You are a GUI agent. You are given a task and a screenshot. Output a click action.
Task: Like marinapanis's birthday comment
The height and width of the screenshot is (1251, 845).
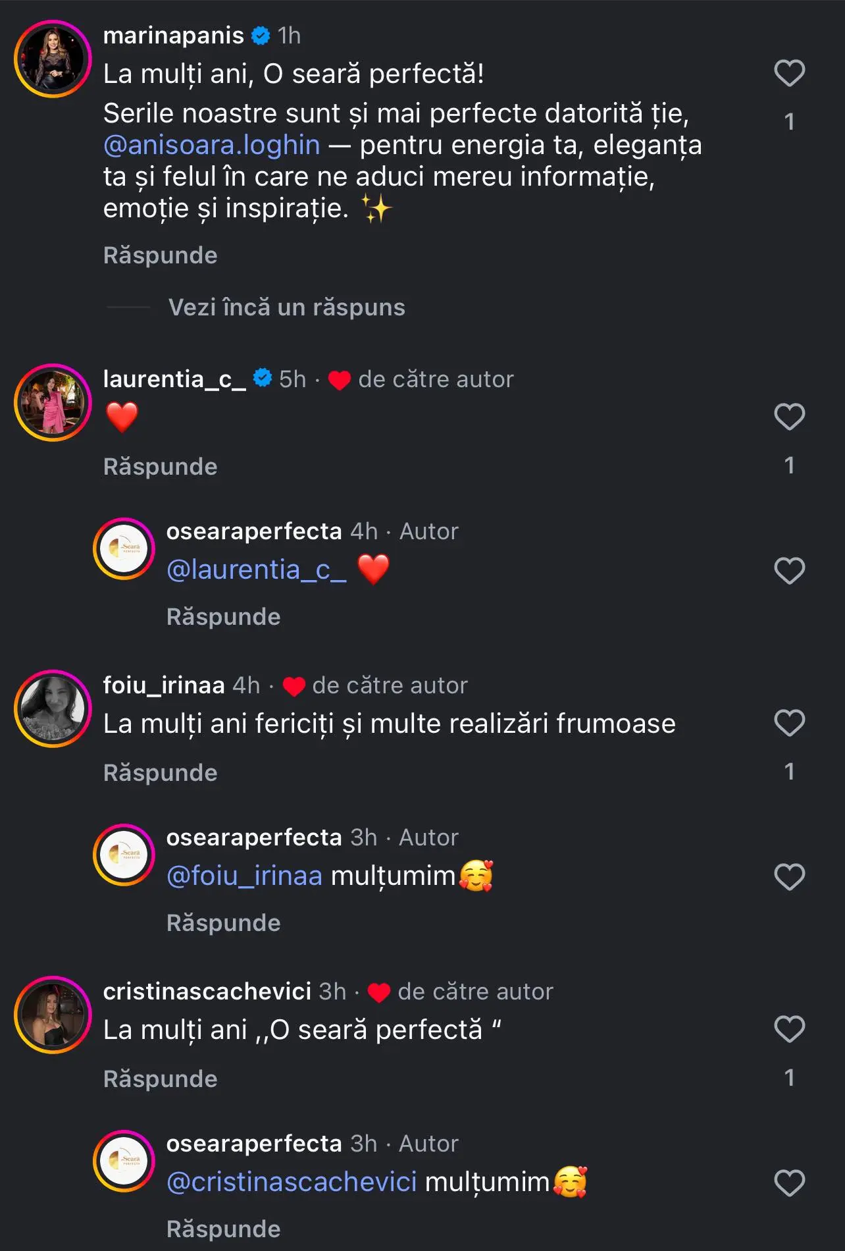coord(789,73)
